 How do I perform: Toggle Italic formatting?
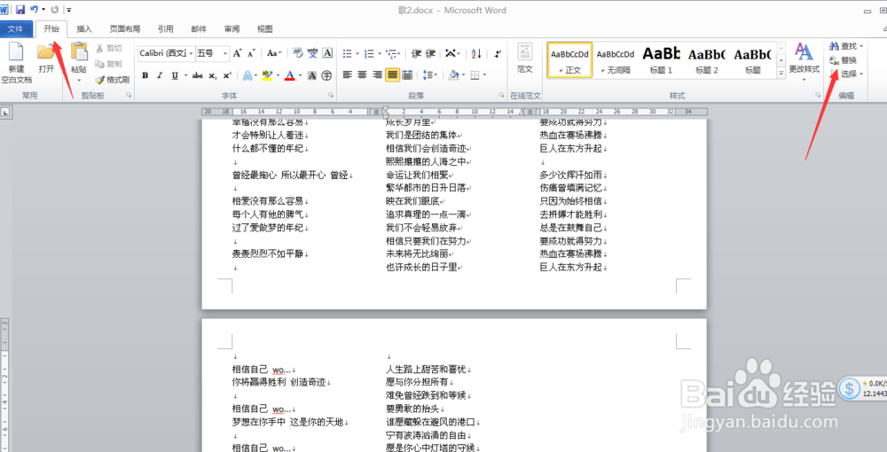pos(160,75)
